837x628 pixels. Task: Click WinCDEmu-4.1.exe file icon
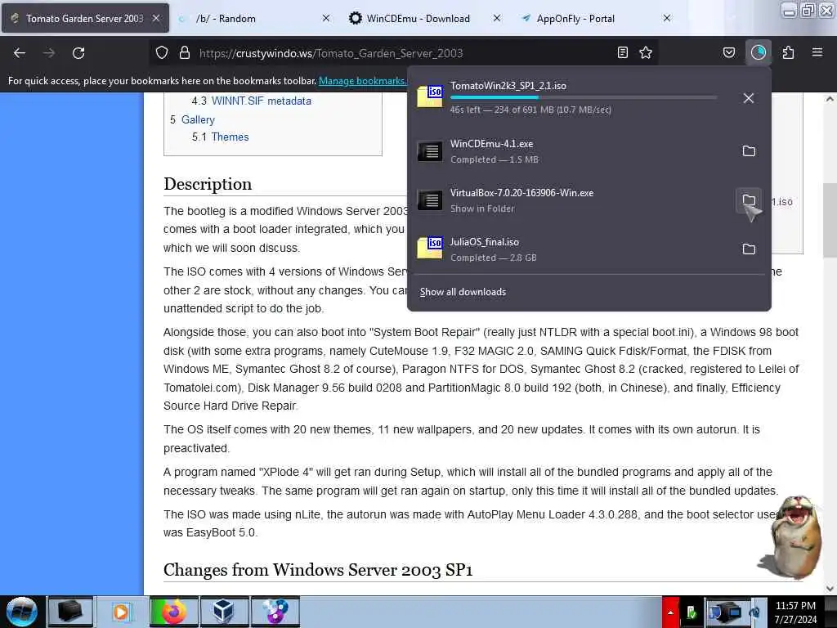pyautogui.click(x=430, y=151)
